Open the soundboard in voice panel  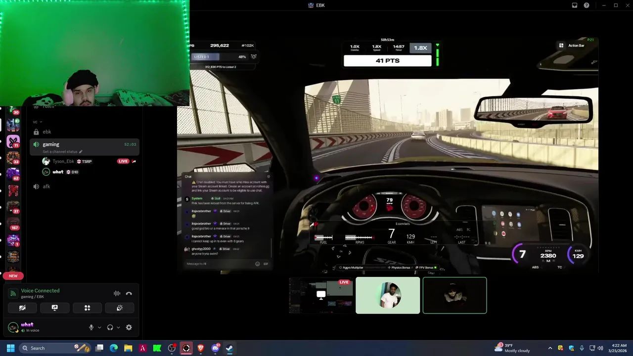120,308
